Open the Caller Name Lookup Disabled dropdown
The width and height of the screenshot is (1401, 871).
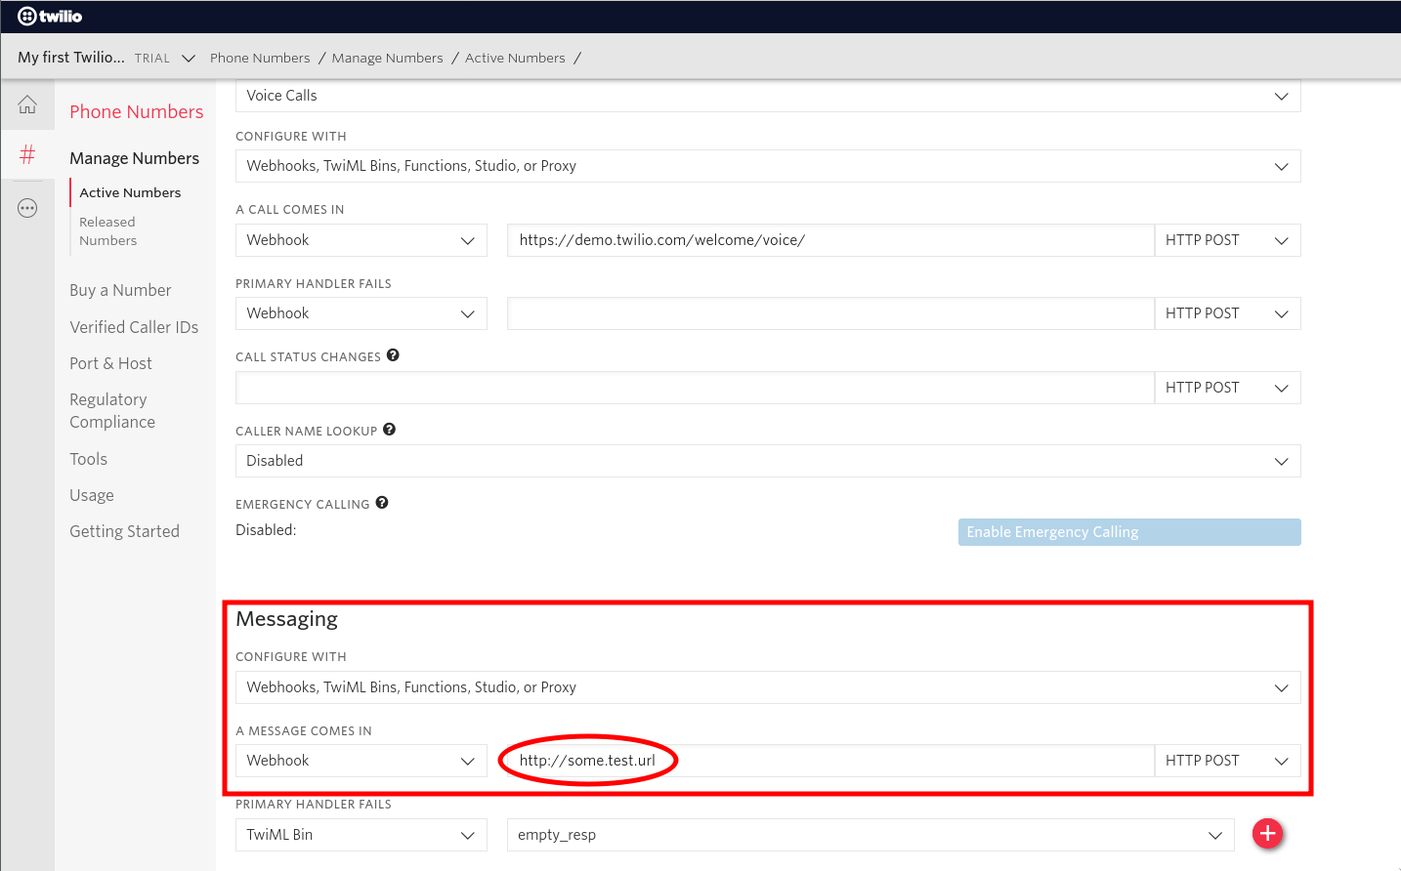pyautogui.click(x=768, y=461)
